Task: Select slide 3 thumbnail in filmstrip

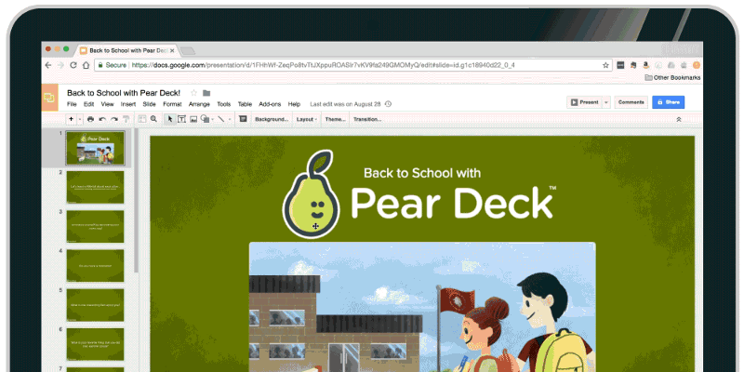Action: [96, 227]
